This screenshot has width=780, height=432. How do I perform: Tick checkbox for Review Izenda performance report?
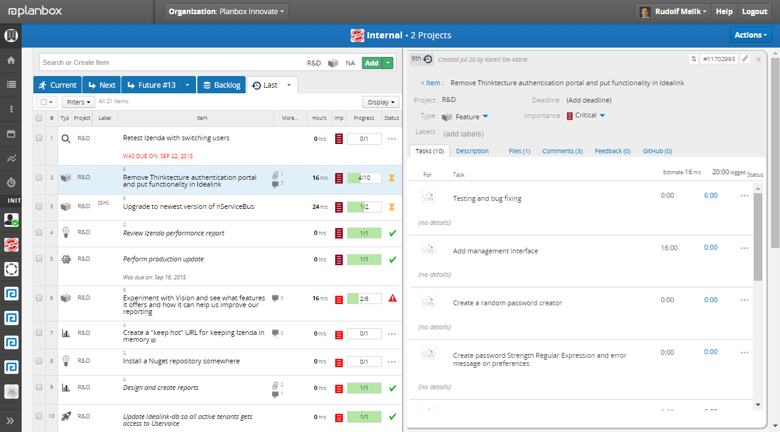(39, 233)
